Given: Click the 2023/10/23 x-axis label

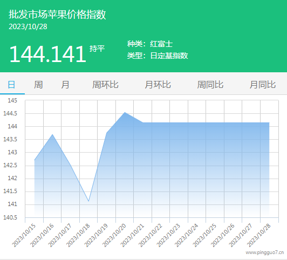Looking at the screenshot, I should tap(168, 235).
